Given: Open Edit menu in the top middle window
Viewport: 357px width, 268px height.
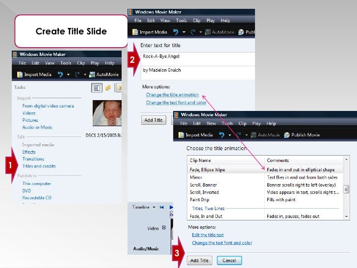Looking at the screenshot, I should (151, 21).
